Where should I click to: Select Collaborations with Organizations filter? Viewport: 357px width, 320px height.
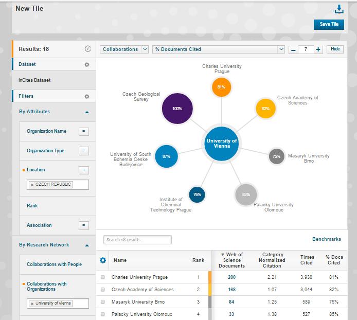click(x=47, y=286)
